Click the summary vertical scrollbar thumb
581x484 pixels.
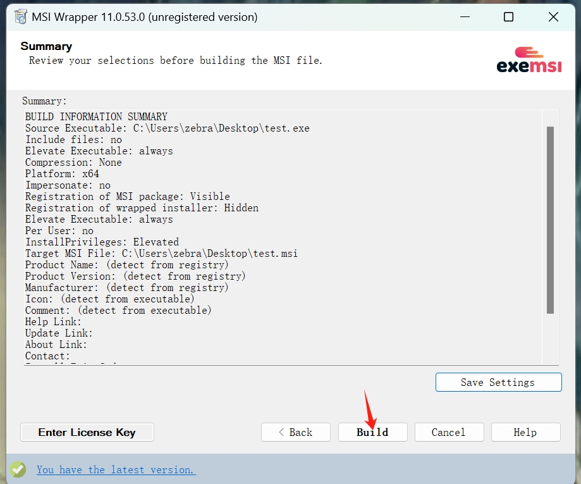(550, 220)
